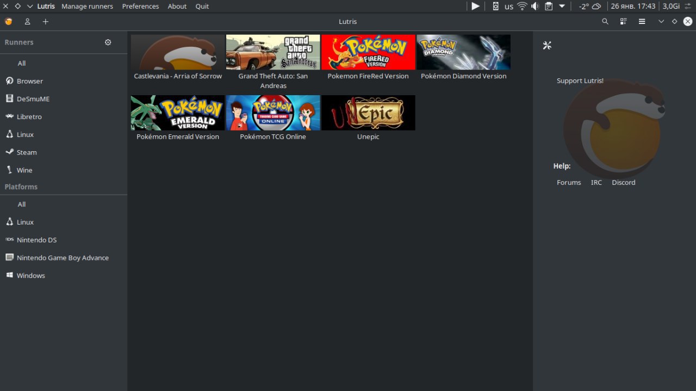Open the KDE Connect phone tray icon
Screen dimensions: 696x391
pyautogui.click(x=495, y=7)
